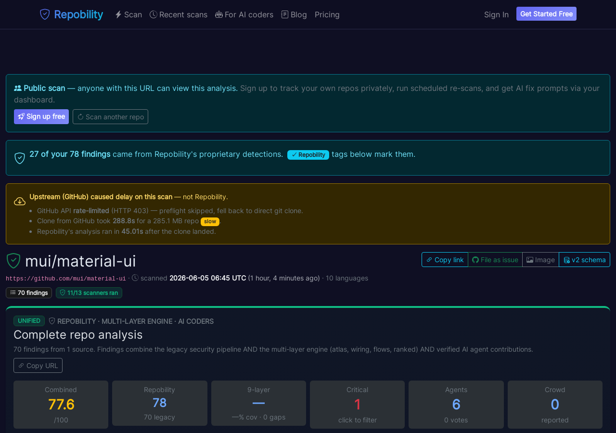Click the shield icon before REPOBILITY engine label
The height and width of the screenshot is (433, 616).
pyautogui.click(x=52, y=321)
